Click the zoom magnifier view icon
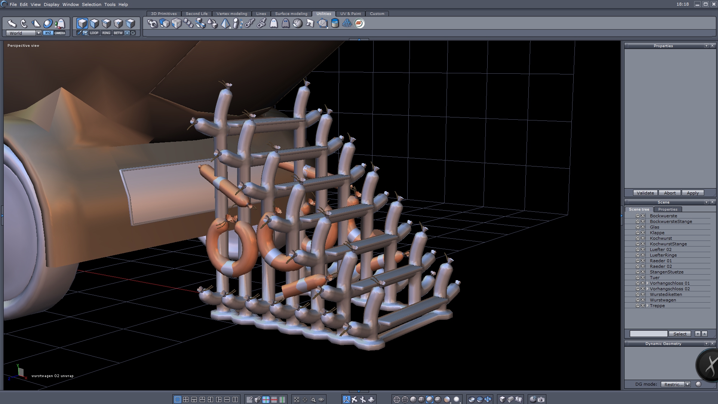Viewport: 718px width, 404px height. [313, 400]
